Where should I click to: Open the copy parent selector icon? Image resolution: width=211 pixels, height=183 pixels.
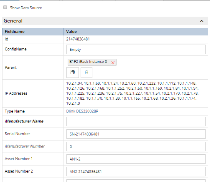(x=73, y=73)
